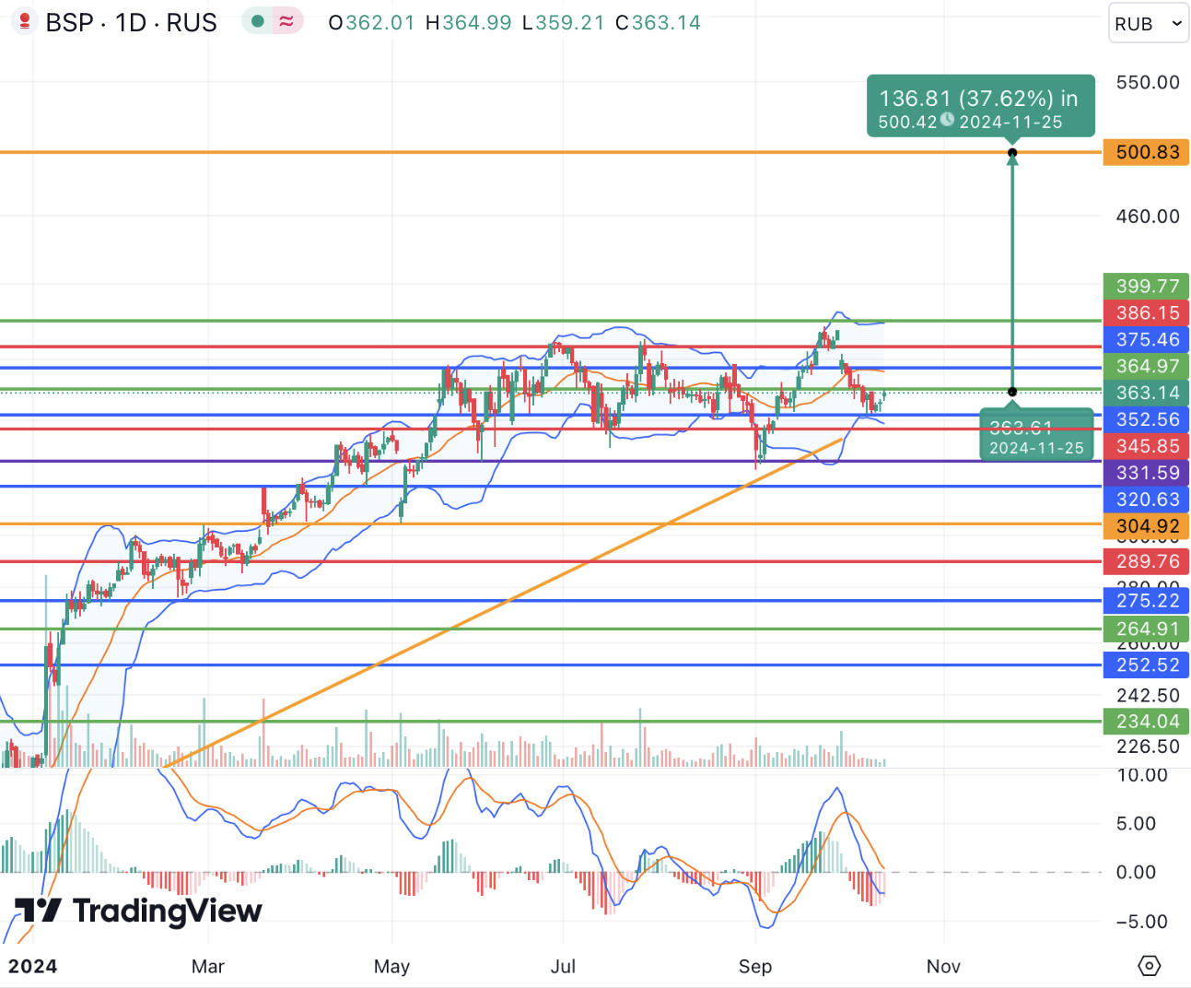Click the 460.00 price scale tick
Viewport: 1191px width, 988px height.
pos(1148,217)
